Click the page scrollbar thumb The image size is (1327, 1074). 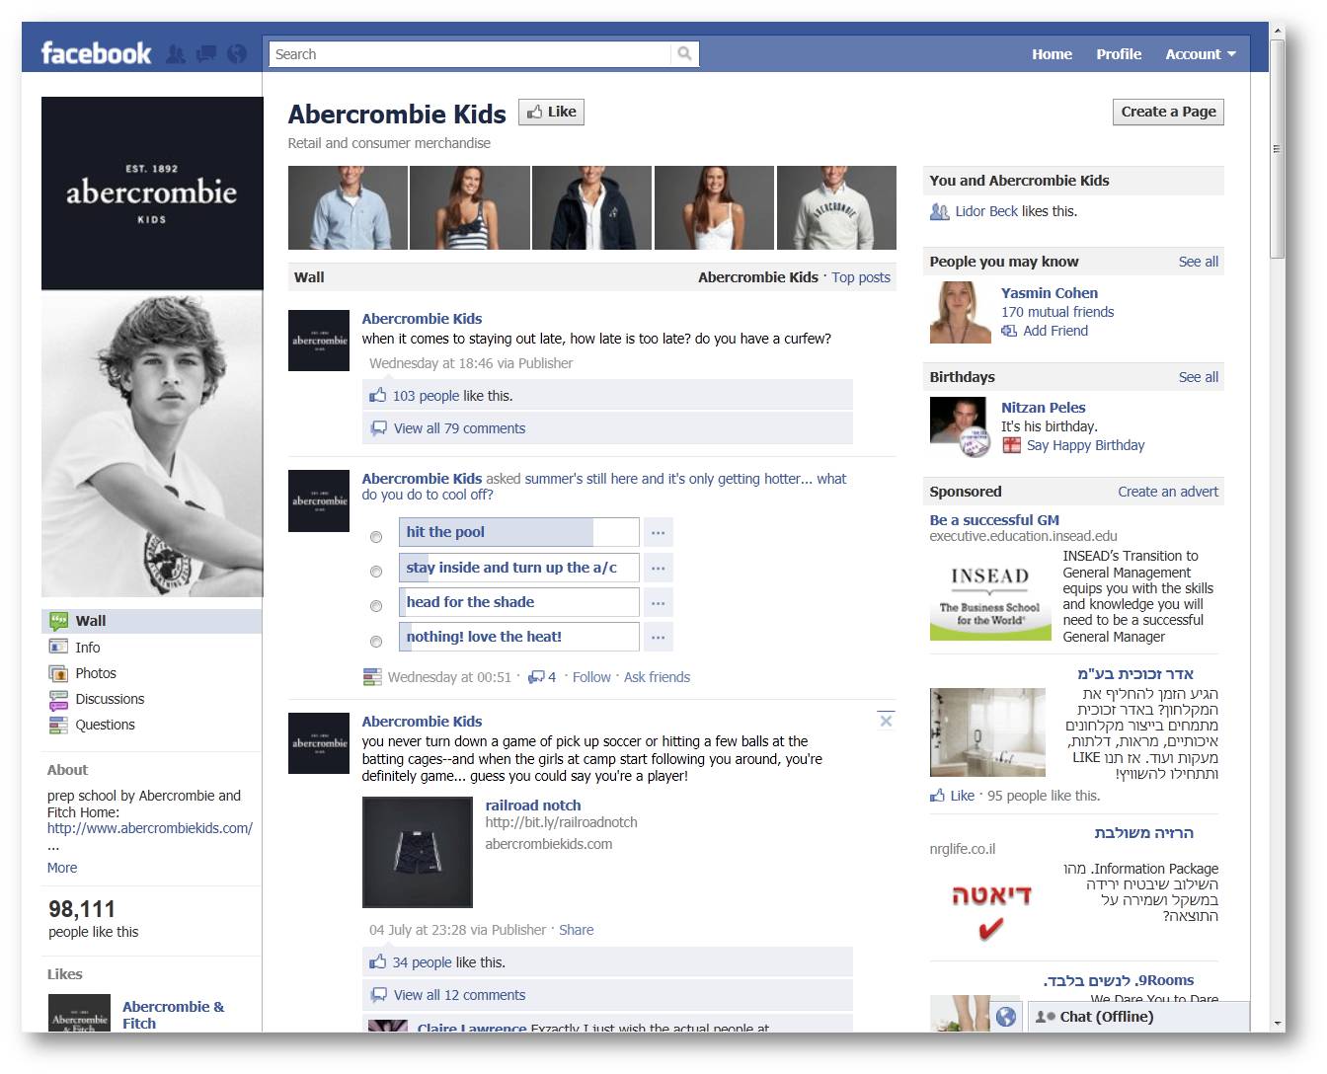(x=1277, y=148)
